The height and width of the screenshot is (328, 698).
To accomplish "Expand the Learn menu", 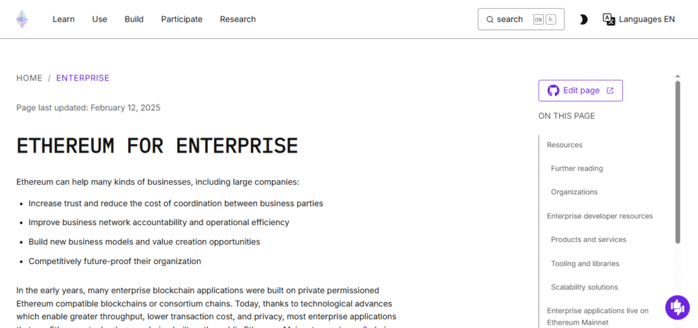I will tap(63, 19).
